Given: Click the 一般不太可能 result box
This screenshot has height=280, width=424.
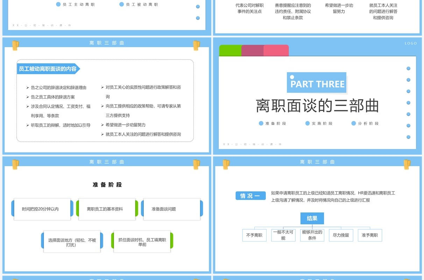Looking at the screenshot, I should tap(283, 235).
